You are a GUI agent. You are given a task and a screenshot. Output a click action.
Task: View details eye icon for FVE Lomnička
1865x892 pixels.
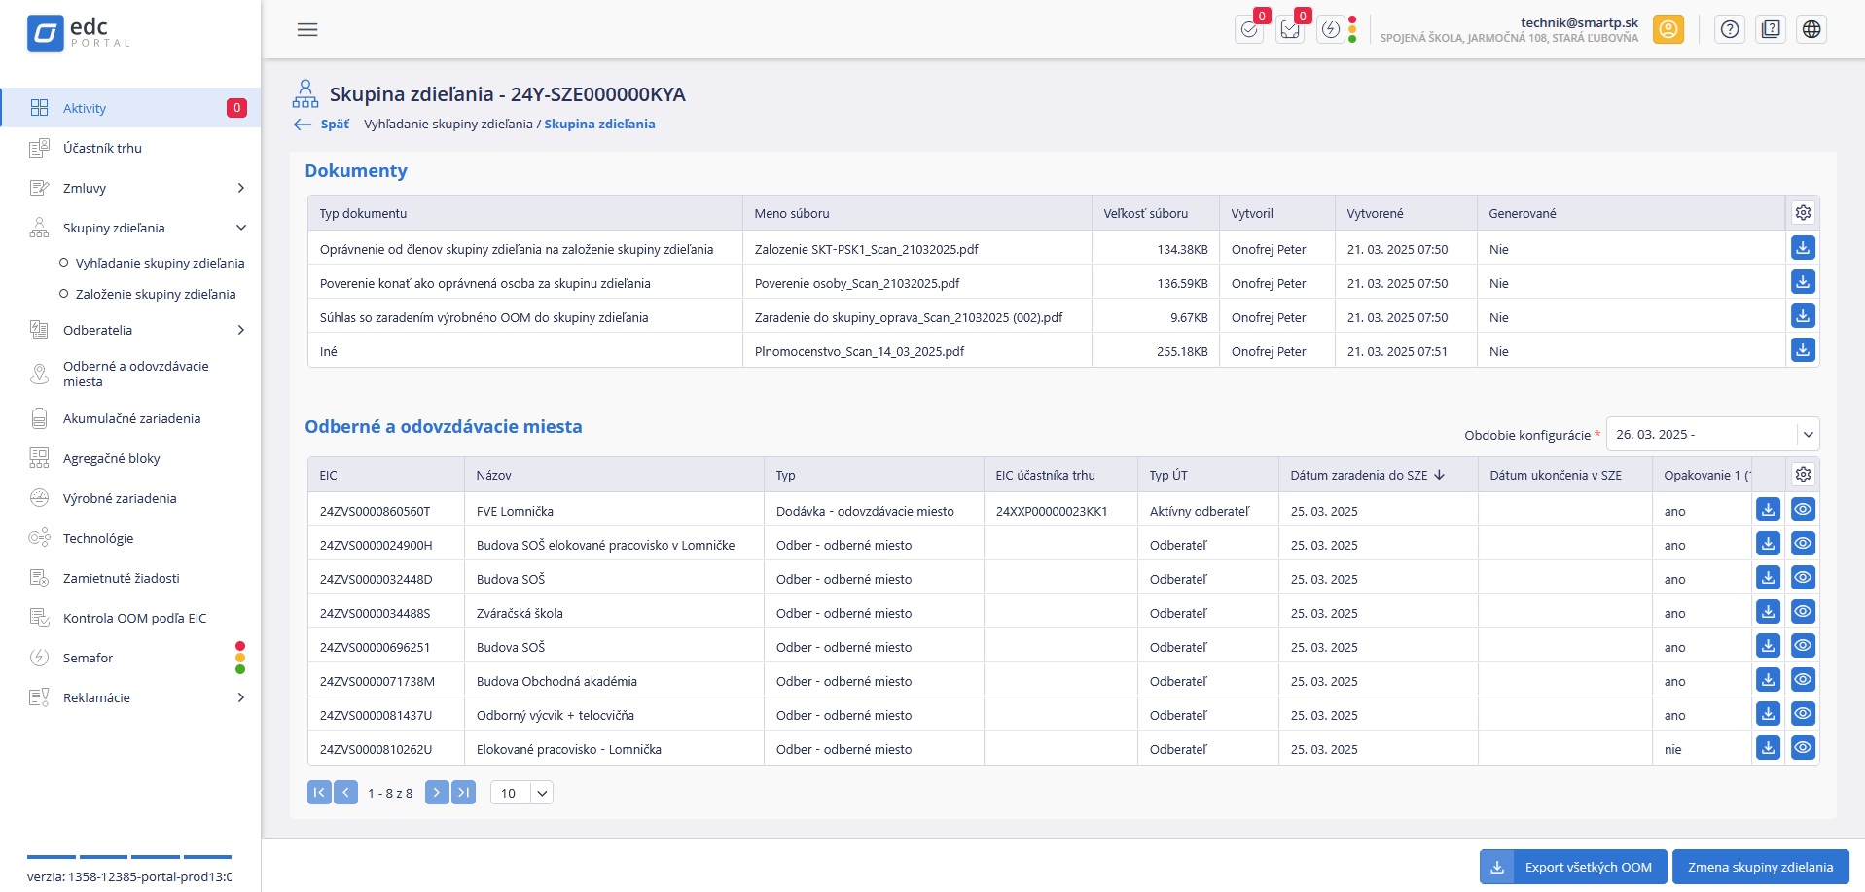[1803, 510]
